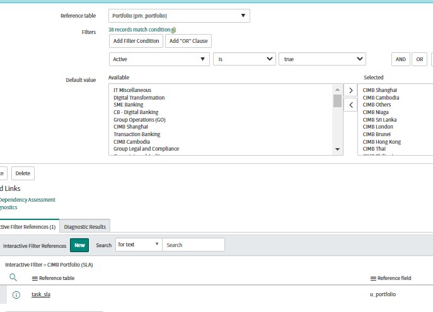The width and height of the screenshot is (433, 312).
Task: Open Dependency Assessment related link
Action: (x=27, y=200)
